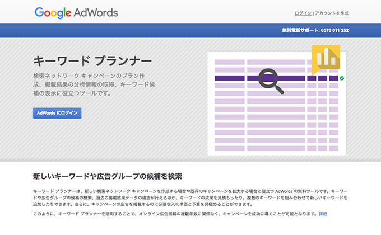Click the paragraph beginning キーワード プランナーは
This screenshot has width=381, height=235.
(x=190, y=198)
